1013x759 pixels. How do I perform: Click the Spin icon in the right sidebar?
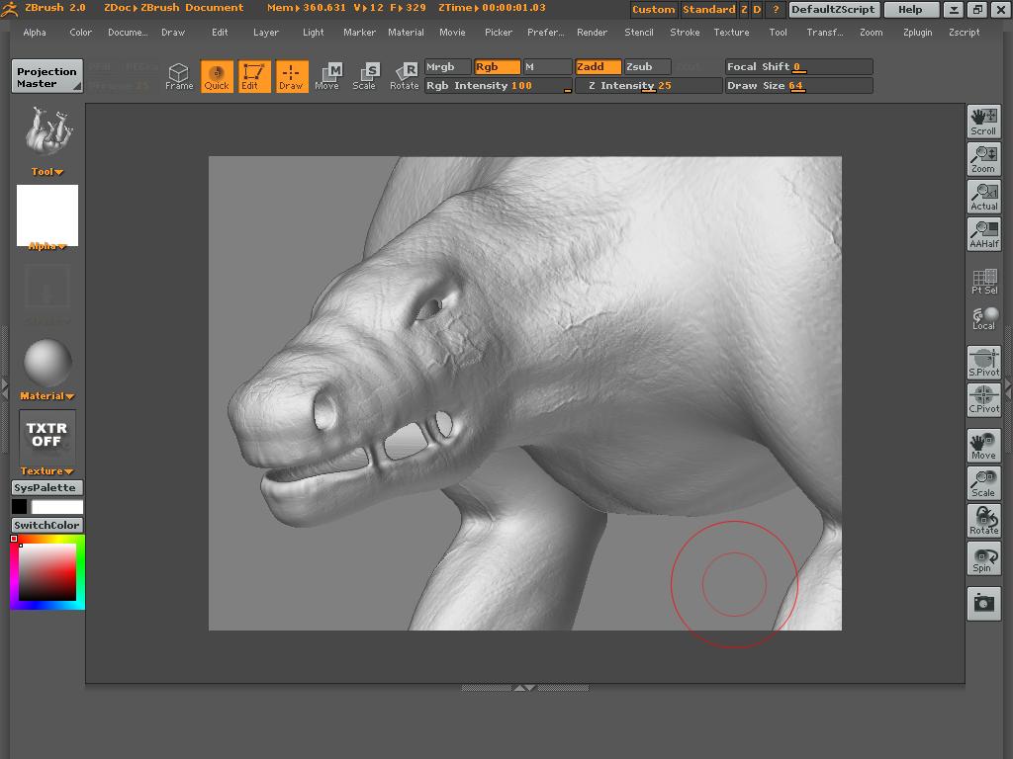tap(983, 558)
